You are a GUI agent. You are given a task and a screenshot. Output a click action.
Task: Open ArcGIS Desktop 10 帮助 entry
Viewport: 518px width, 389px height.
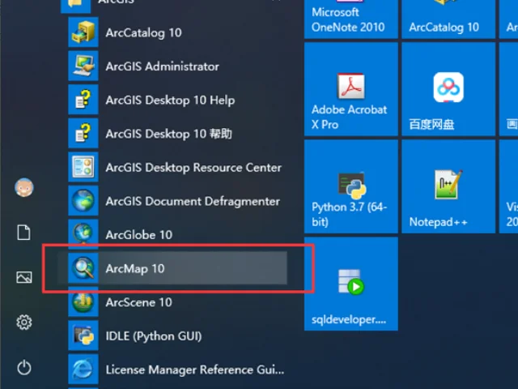pyautogui.click(x=168, y=134)
